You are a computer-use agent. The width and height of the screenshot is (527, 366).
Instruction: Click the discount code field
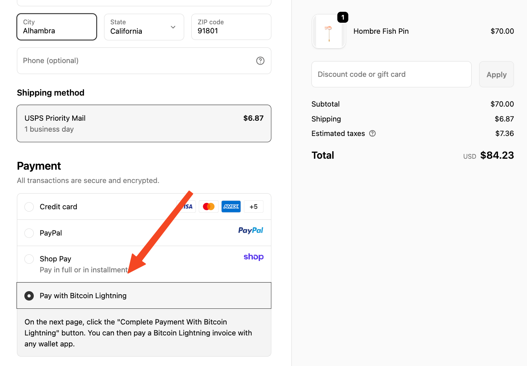click(x=391, y=74)
